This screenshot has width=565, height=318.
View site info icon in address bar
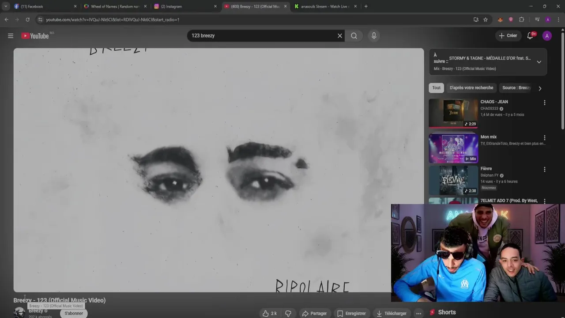pyautogui.click(x=40, y=19)
